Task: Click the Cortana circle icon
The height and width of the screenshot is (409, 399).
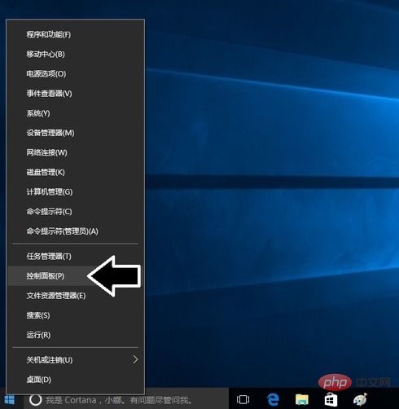Action: point(36,400)
